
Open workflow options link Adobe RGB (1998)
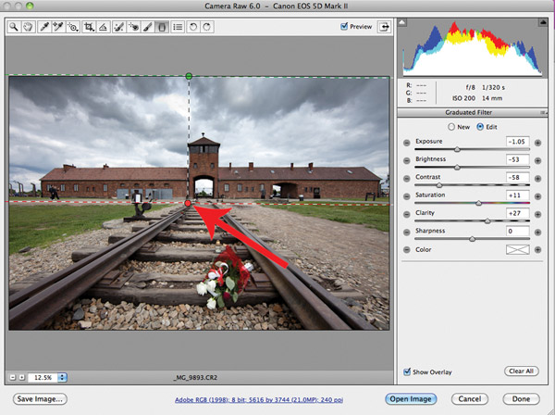pos(259,400)
